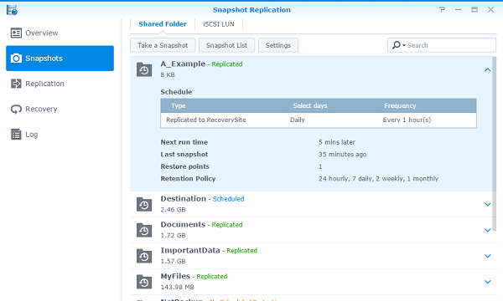Click the Replication sidebar icon
This screenshot has width=503, height=301.
[x=16, y=84]
